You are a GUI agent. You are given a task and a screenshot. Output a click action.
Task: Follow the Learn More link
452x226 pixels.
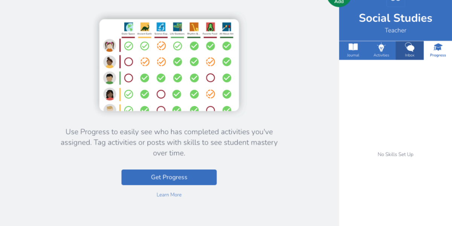tap(169, 195)
